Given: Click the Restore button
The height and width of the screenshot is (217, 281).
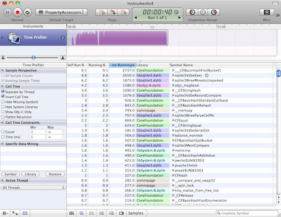Looking at the screenshot, I should pos(55,174).
